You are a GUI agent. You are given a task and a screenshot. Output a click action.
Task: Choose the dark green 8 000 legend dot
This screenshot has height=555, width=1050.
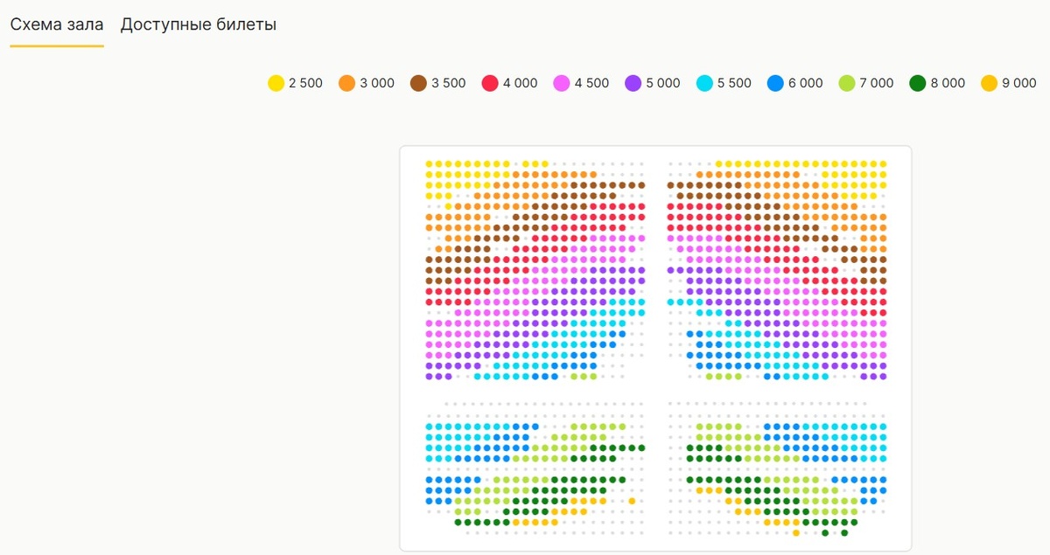tap(918, 83)
